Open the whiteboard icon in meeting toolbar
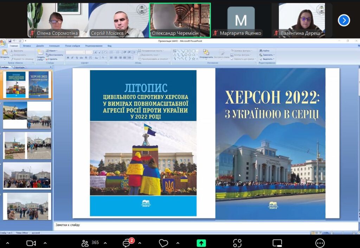The width and height of the screenshot is (360, 248). (277, 243)
